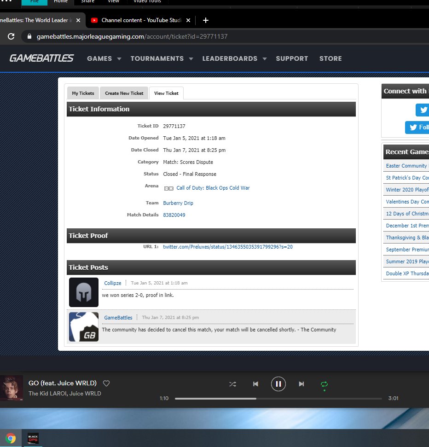Expand the GAMES dropdown menu

[x=104, y=58]
